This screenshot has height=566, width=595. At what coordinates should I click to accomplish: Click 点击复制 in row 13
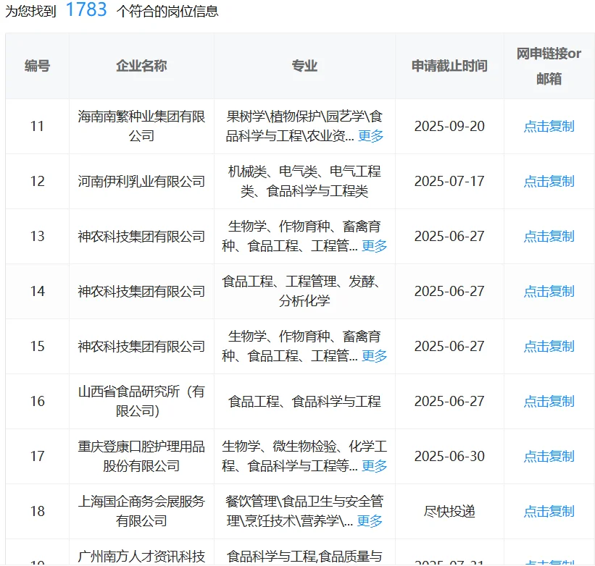pos(549,236)
